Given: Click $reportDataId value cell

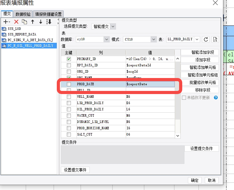Looking at the screenshot, I should coord(150,65).
